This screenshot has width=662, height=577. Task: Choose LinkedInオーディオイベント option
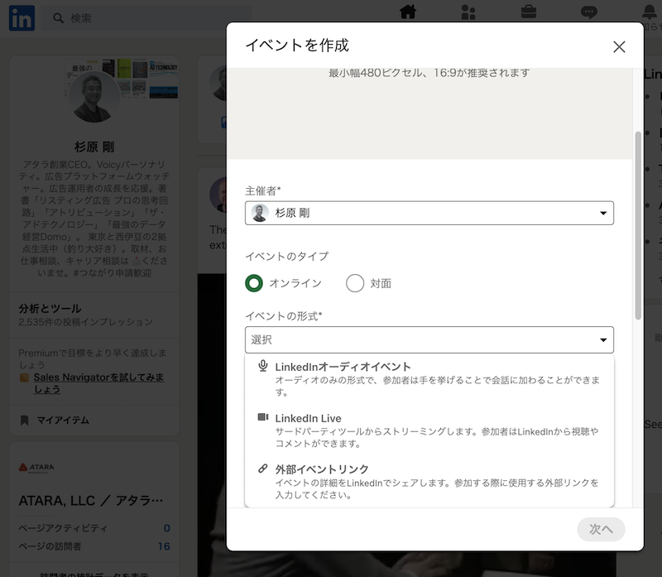[429, 378]
